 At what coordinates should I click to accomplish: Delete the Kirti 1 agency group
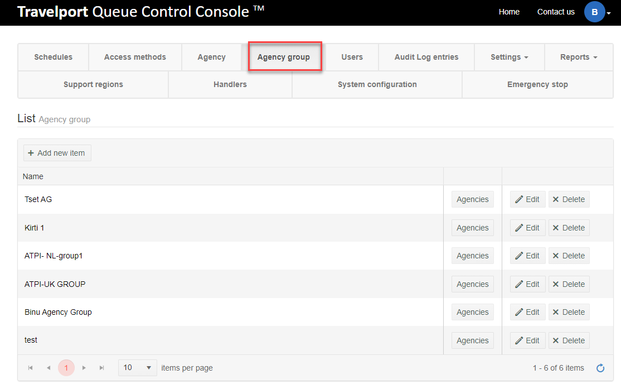pyautogui.click(x=569, y=228)
